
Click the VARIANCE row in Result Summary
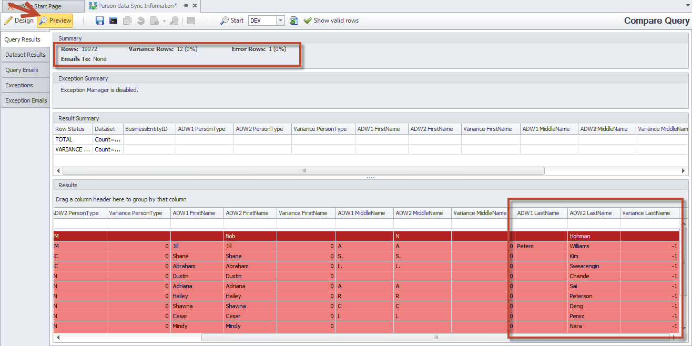tap(371, 149)
